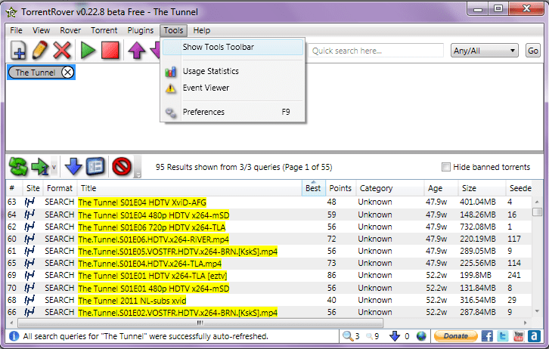Open the small dropdown arrow beside green arrow
549x349 pixels.
(x=54, y=167)
